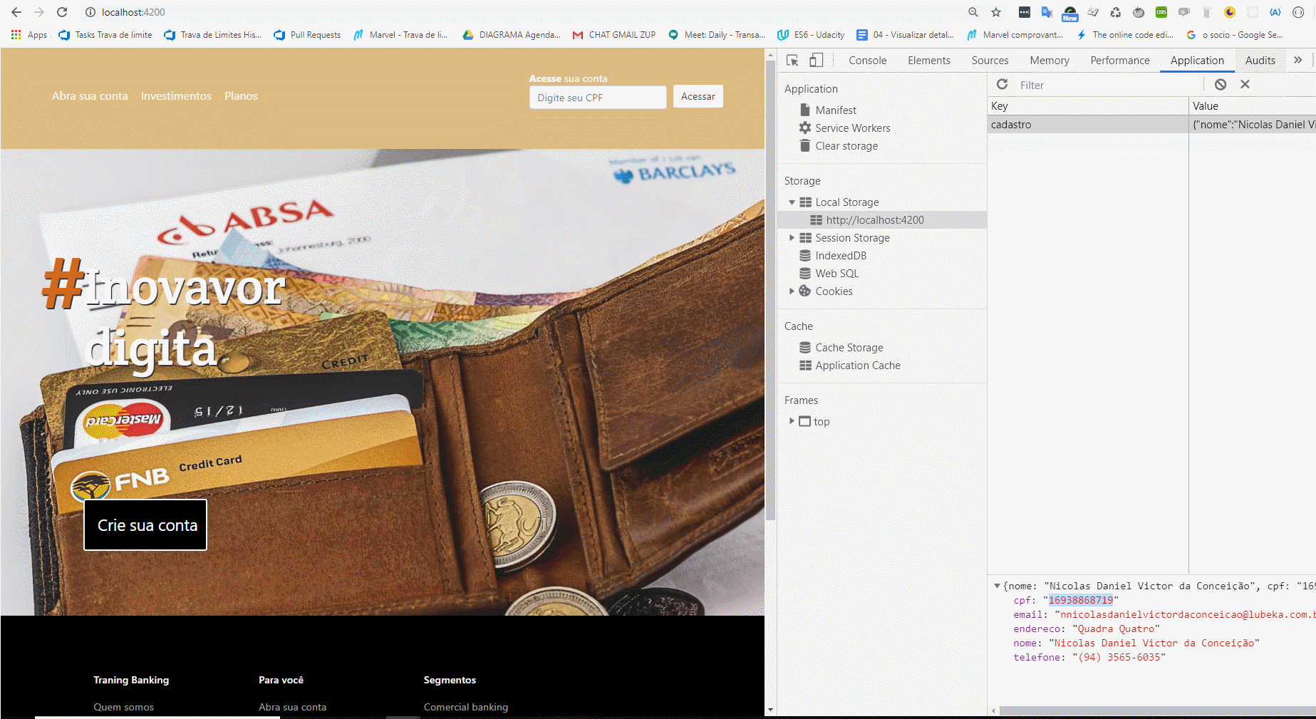Click the footer Abra sua conta link
Screen dimensions: 1316x719
[x=292, y=707]
